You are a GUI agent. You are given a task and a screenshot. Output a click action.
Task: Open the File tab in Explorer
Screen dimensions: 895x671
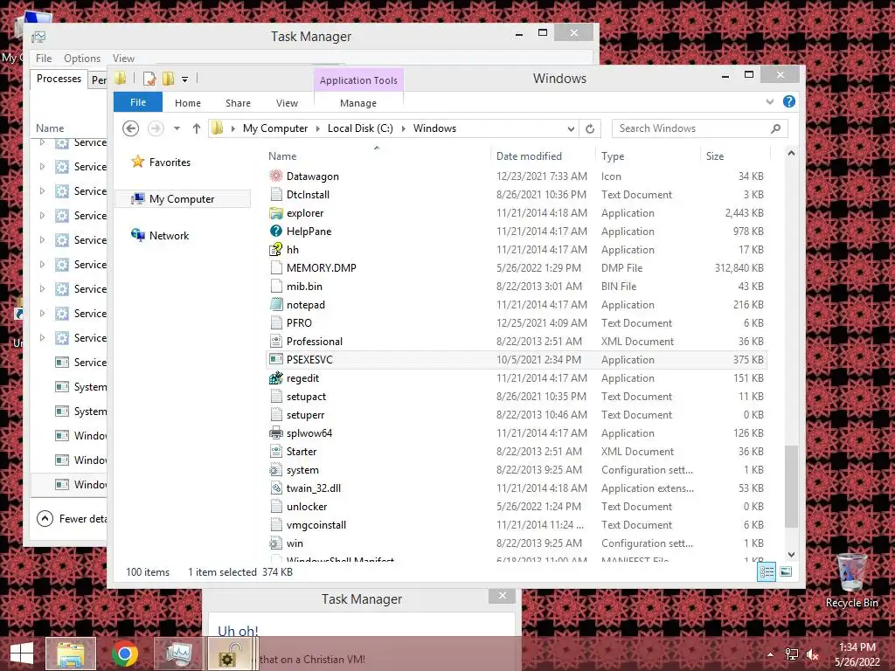pyautogui.click(x=138, y=102)
